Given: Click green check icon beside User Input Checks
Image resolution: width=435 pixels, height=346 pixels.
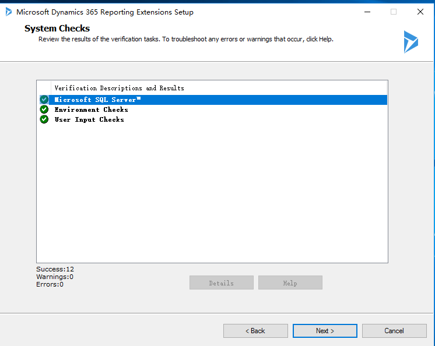Looking at the screenshot, I should click(x=44, y=119).
